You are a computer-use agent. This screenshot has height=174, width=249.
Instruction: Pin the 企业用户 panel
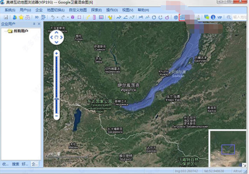pyautogui.click(x=34, y=24)
